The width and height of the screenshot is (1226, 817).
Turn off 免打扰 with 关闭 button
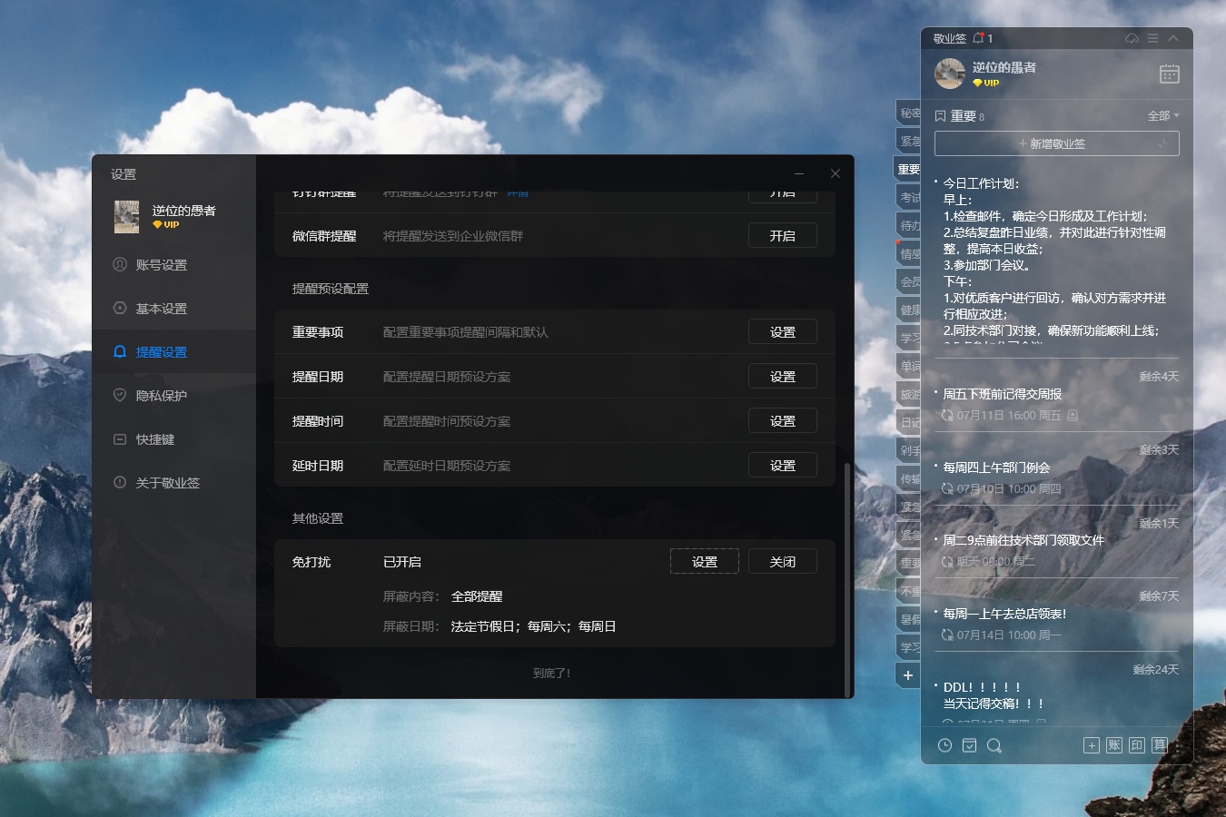[x=783, y=562]
